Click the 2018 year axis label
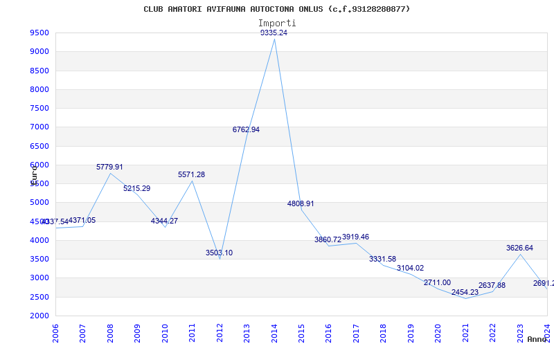 384,334
